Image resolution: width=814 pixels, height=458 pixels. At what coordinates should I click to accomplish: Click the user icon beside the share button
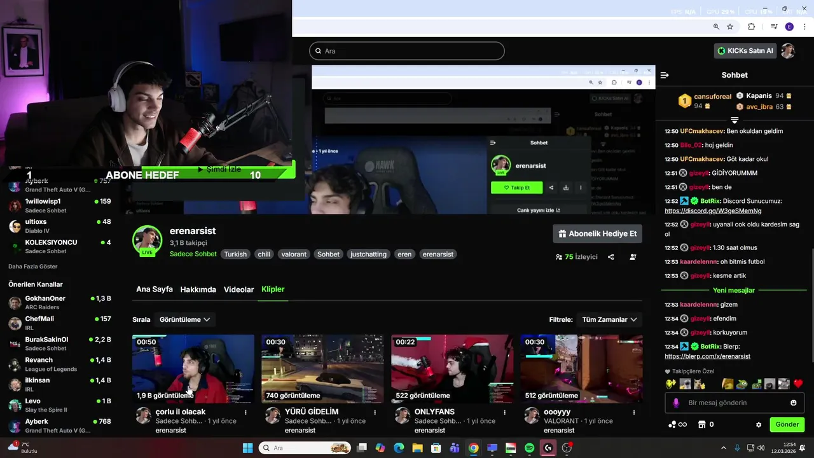(633, 257)
